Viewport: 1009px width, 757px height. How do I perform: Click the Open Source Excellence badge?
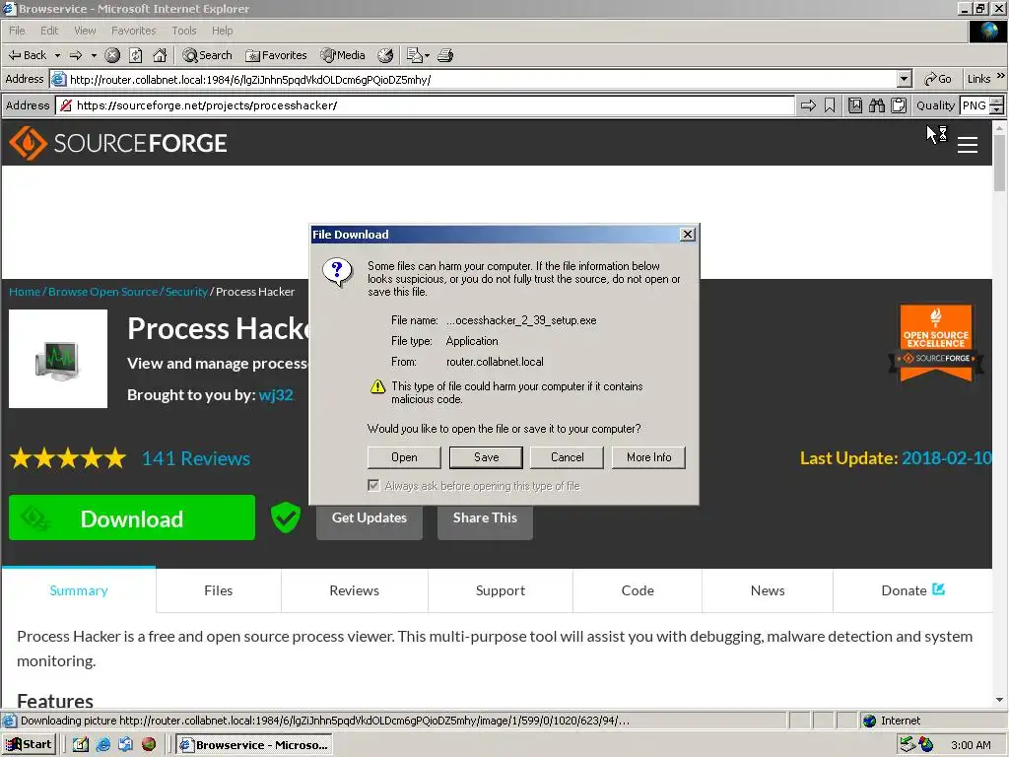[936, 342]
